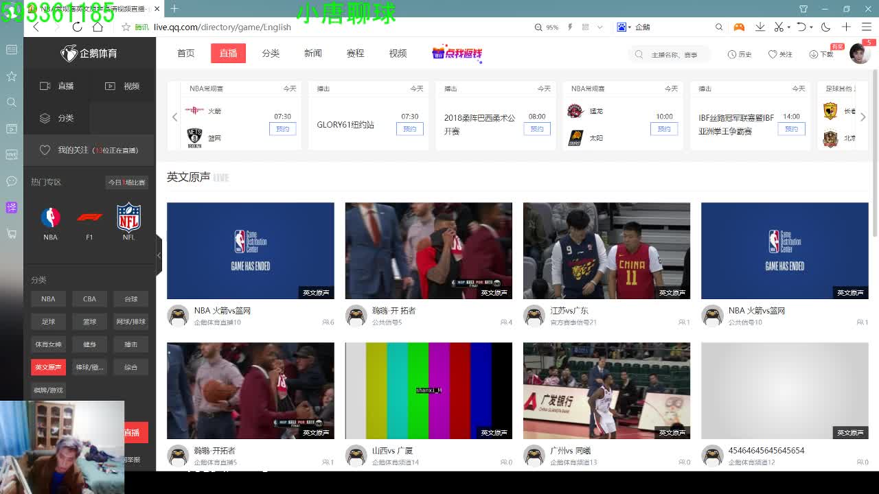The image size is (879, 494).
Task: Open the 分类 nav tab
Action: coord(271,53)
